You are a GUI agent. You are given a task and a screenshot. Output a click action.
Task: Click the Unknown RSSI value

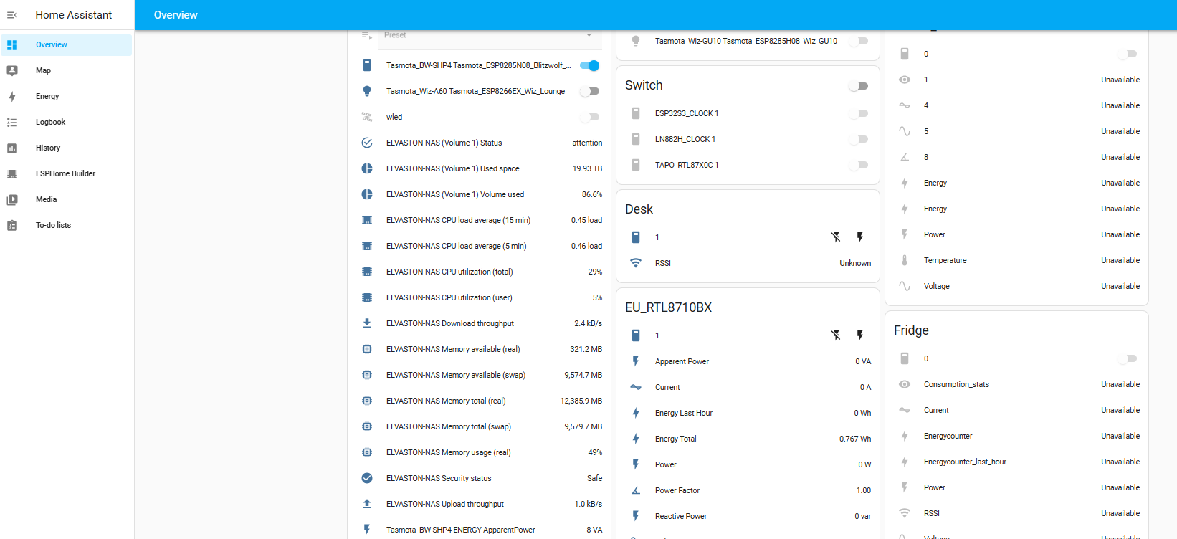(855, 263)
